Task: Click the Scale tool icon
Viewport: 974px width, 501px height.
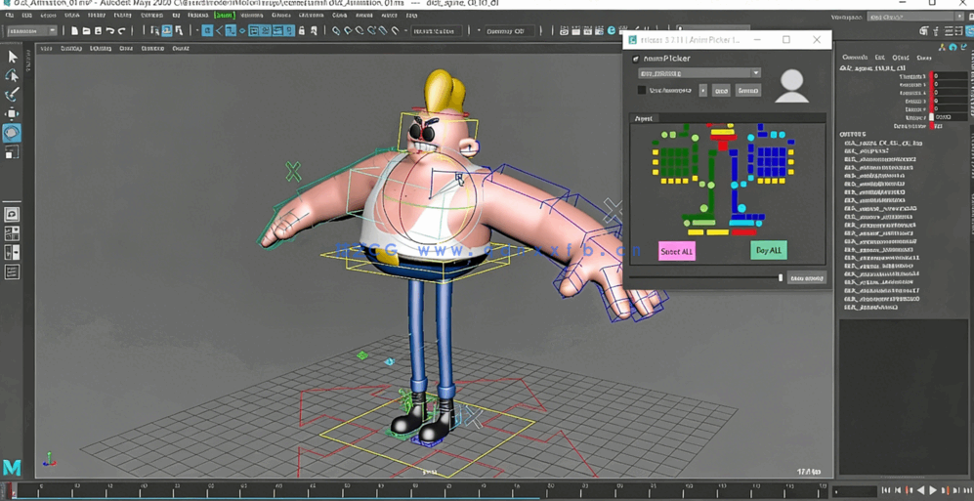Action: pos(12,152)
